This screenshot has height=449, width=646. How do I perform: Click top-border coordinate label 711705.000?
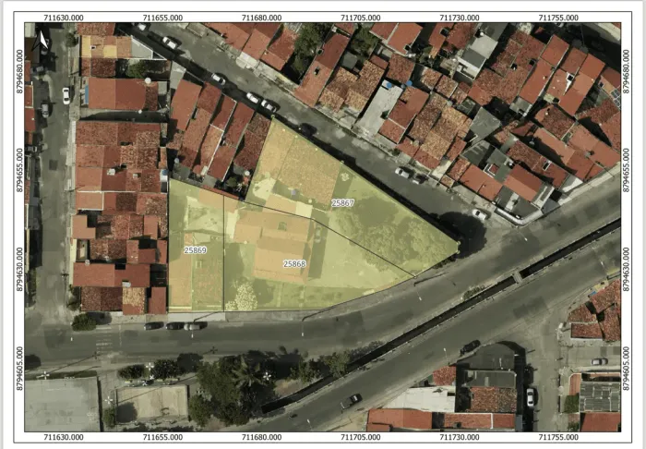pyautogui.click(x=361, y=18)
